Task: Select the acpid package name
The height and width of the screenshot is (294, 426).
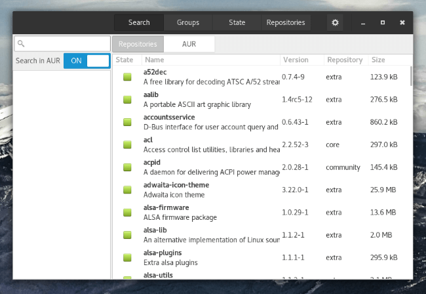Action: pyautogui.click(x=152, y=162)
